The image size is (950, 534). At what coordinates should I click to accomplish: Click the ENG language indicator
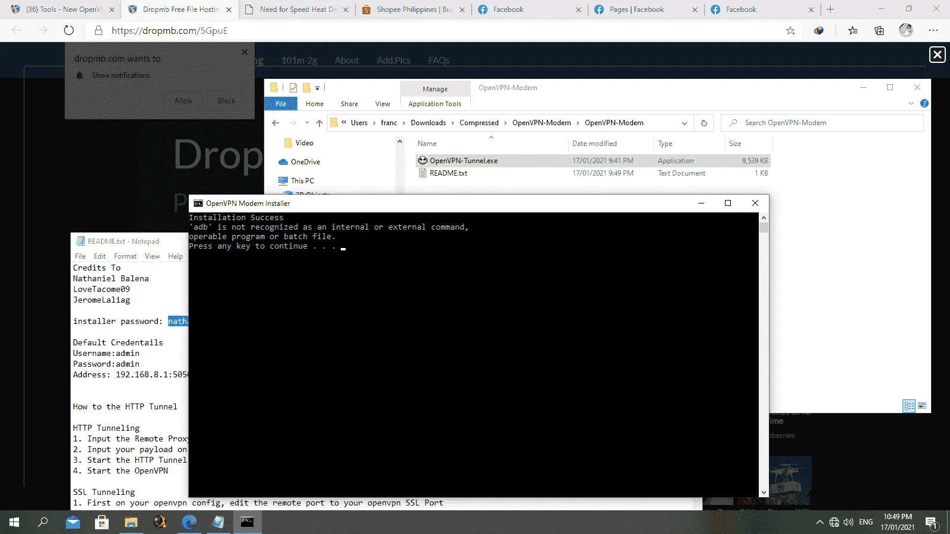click(866, 522)
